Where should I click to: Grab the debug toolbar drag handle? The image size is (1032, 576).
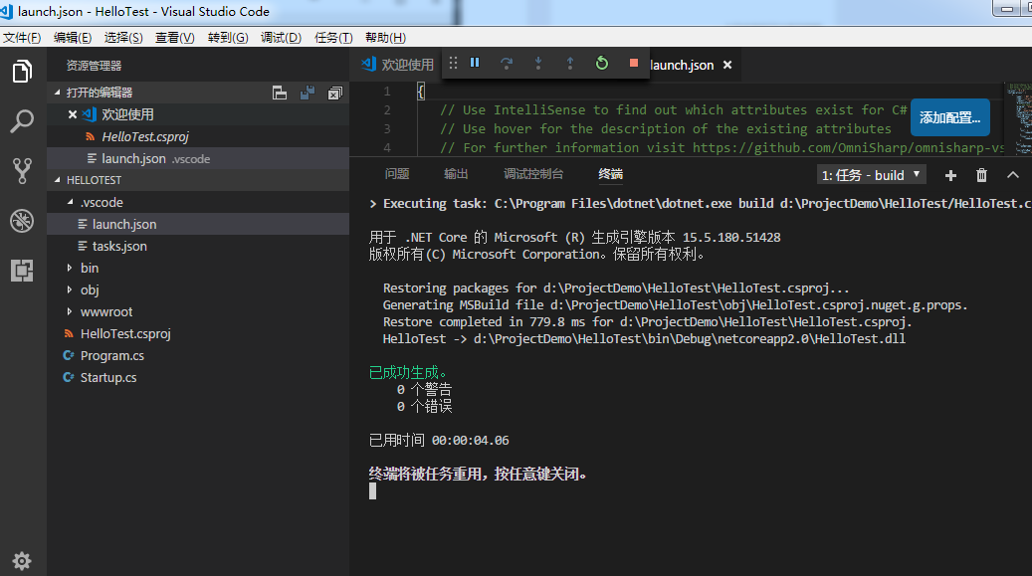453,63
